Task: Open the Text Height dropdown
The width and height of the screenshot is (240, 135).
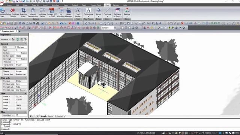Action: (78, 15)
